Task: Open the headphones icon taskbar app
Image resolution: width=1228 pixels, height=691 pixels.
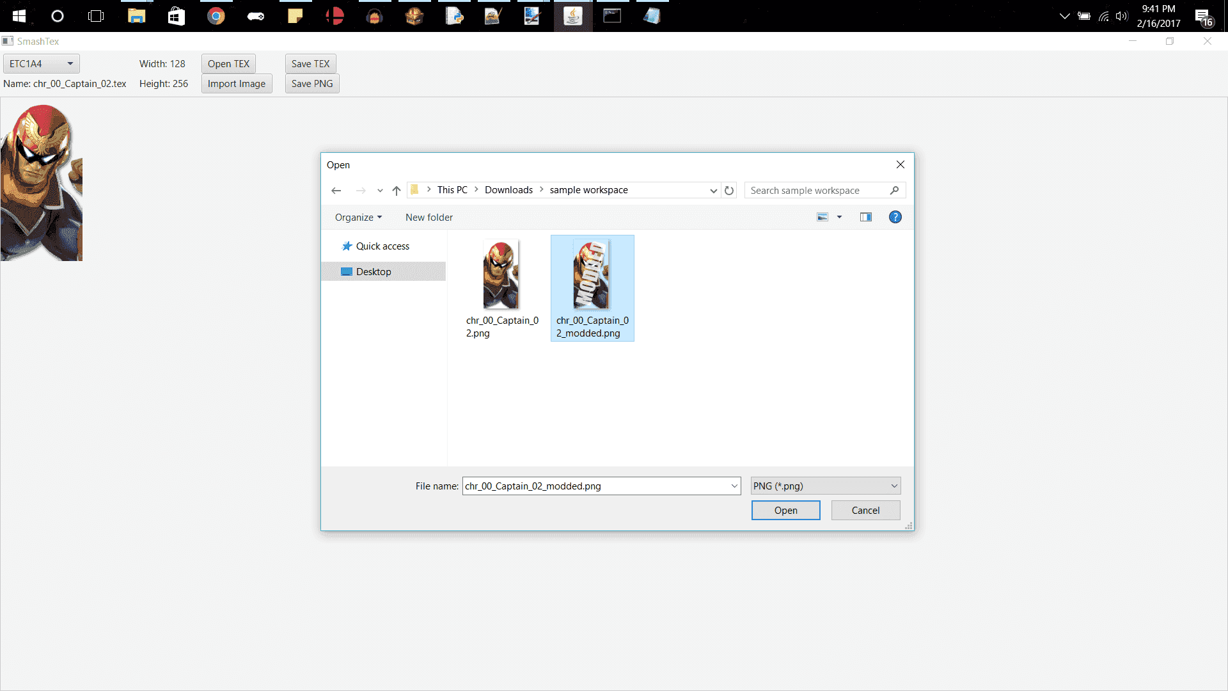Action: pyautogui.click(x=375, y=16)
